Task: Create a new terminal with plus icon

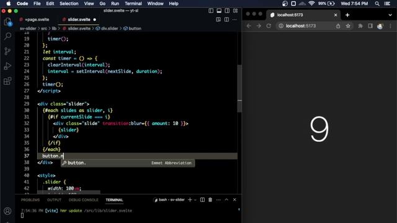Action: 190,199
